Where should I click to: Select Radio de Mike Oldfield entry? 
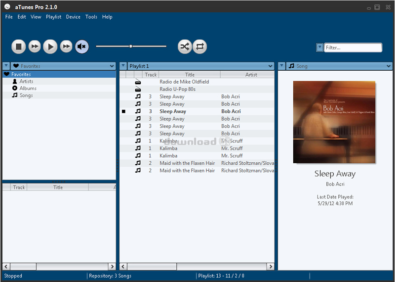pyautogui.click(x=197, y=82)
